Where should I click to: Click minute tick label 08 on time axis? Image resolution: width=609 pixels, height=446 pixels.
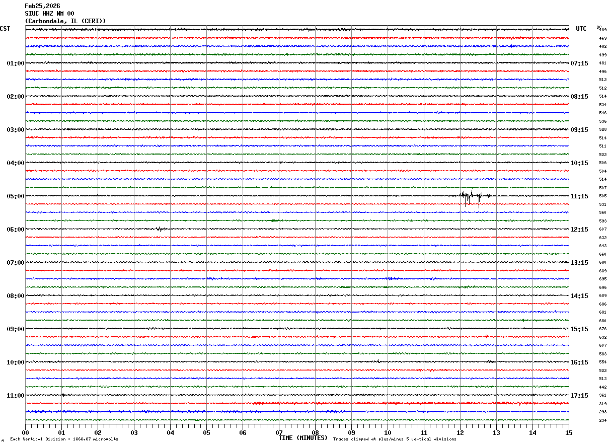[315, 432]
